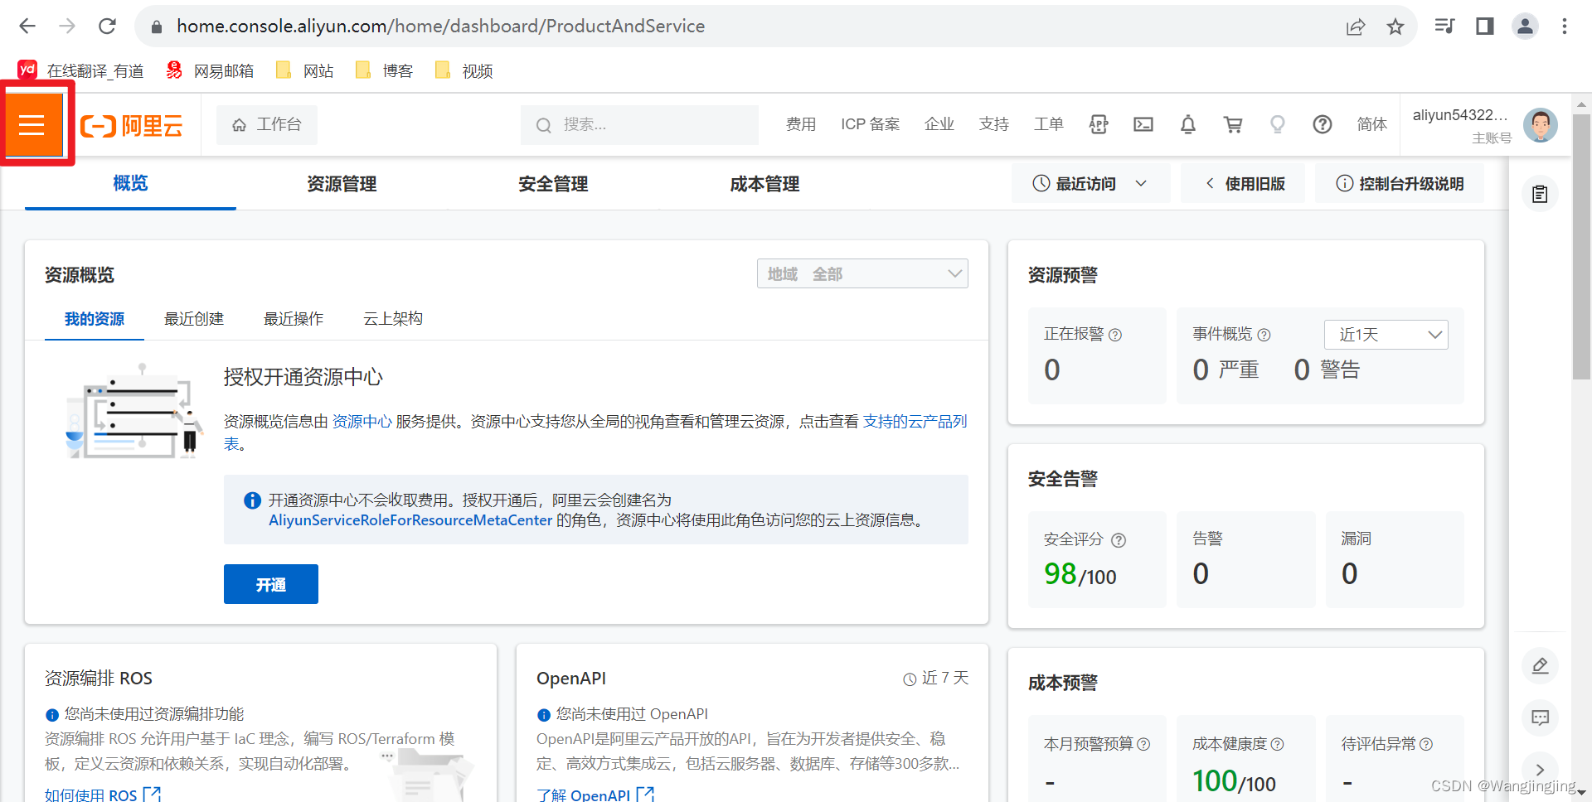Expand the 最近访问 dropdown
Image resolution: width=1592 pixels, height=802 pixels.
[1090, 183]
